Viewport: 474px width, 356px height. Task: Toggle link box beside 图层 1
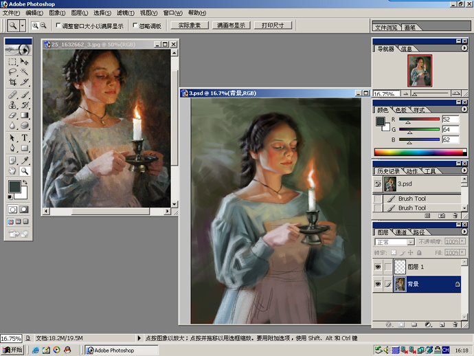(x=388, y=267)
